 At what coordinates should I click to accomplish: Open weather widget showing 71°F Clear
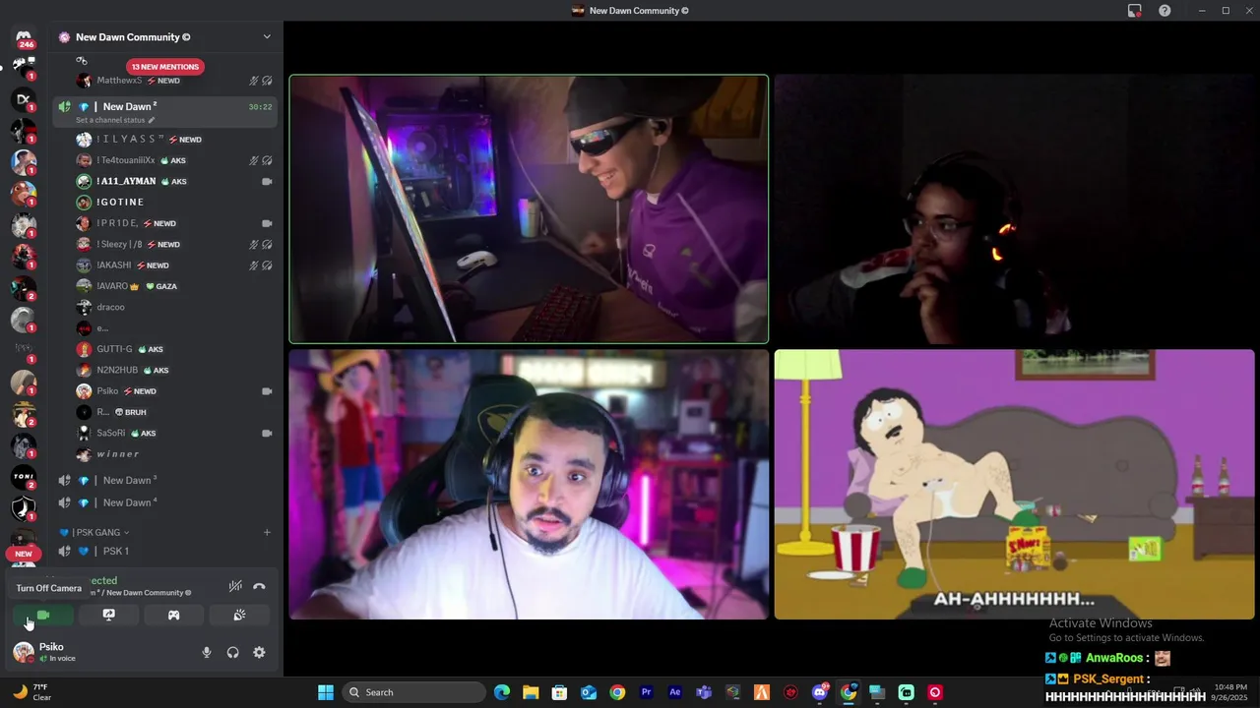[31, 692]
